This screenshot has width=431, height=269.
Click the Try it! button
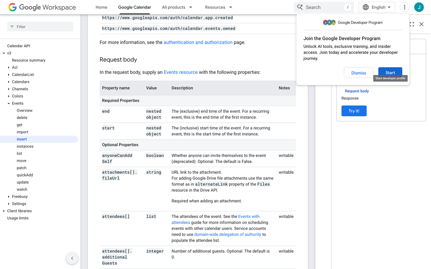[x=354, y=111]
